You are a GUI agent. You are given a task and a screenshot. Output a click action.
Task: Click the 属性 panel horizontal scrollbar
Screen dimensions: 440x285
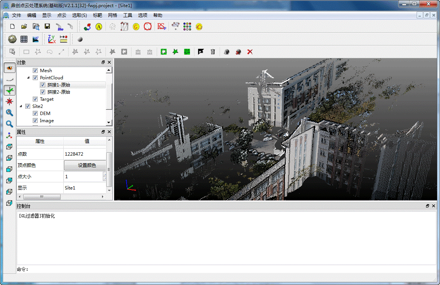[42, 197]
